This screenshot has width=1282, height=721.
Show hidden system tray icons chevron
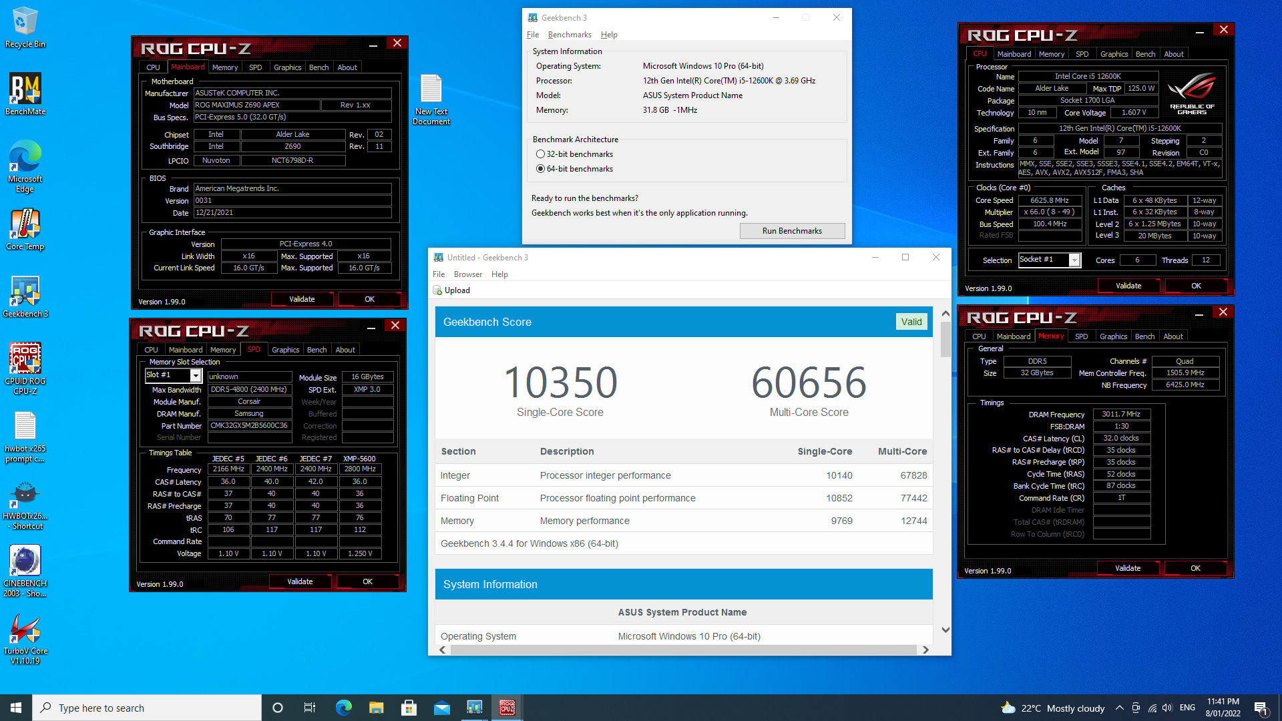coord(1120,708)
